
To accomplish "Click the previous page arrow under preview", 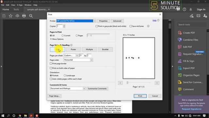I will (120, 83).
